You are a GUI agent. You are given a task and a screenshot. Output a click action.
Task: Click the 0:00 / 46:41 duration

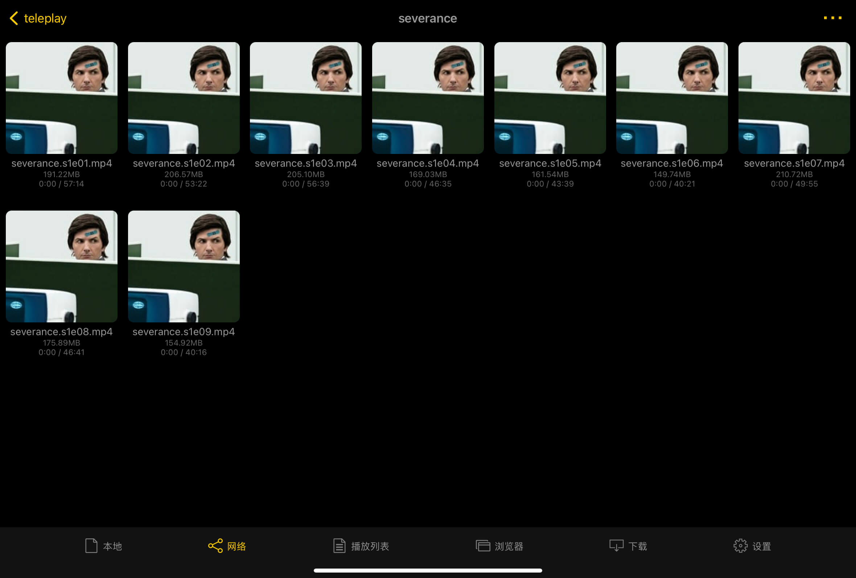(x=62, y=353)
